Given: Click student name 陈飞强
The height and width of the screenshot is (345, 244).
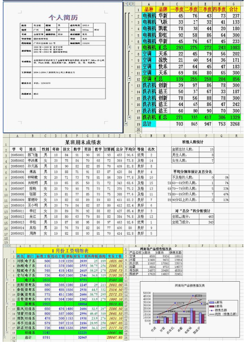Looking at the screenshot, I should click(x=33, y=155).
